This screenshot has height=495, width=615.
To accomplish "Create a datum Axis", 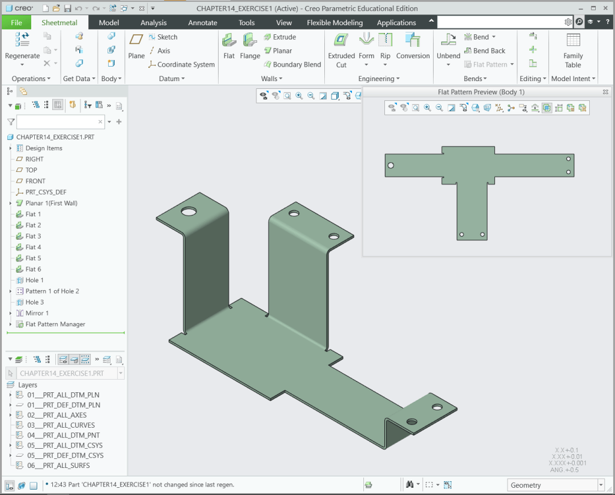I will [160, 50].
